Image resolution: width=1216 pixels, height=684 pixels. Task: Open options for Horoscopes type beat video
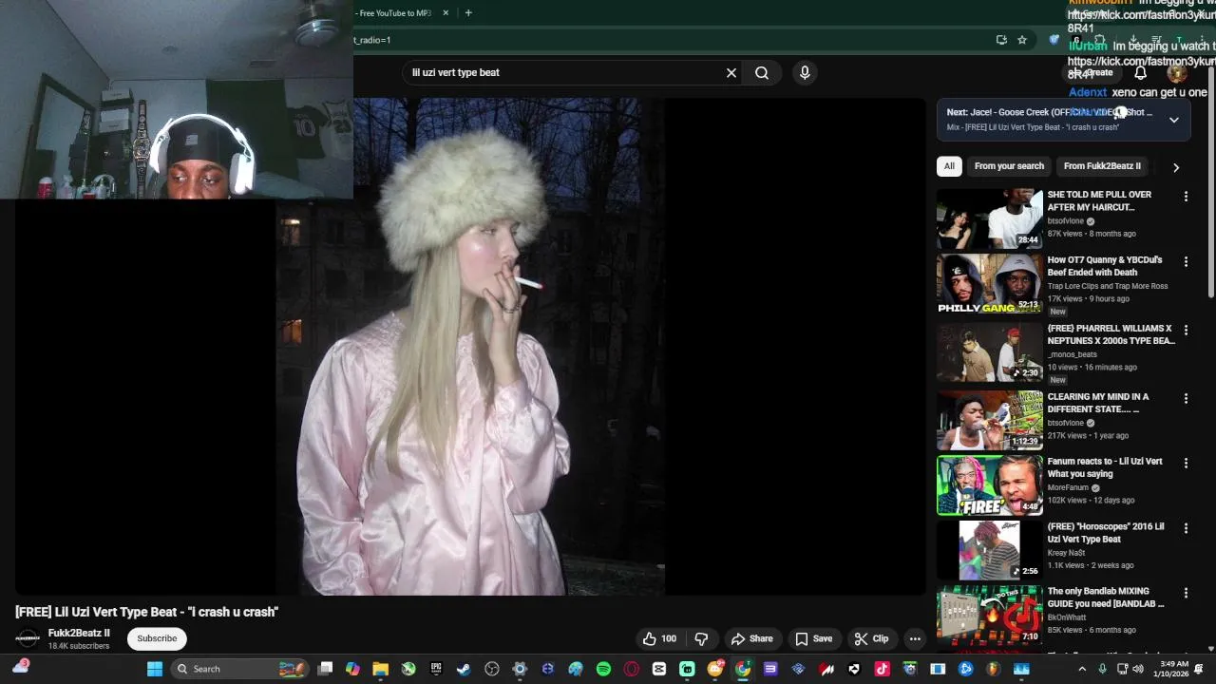pyautogui.click(x=1186, y=528)
